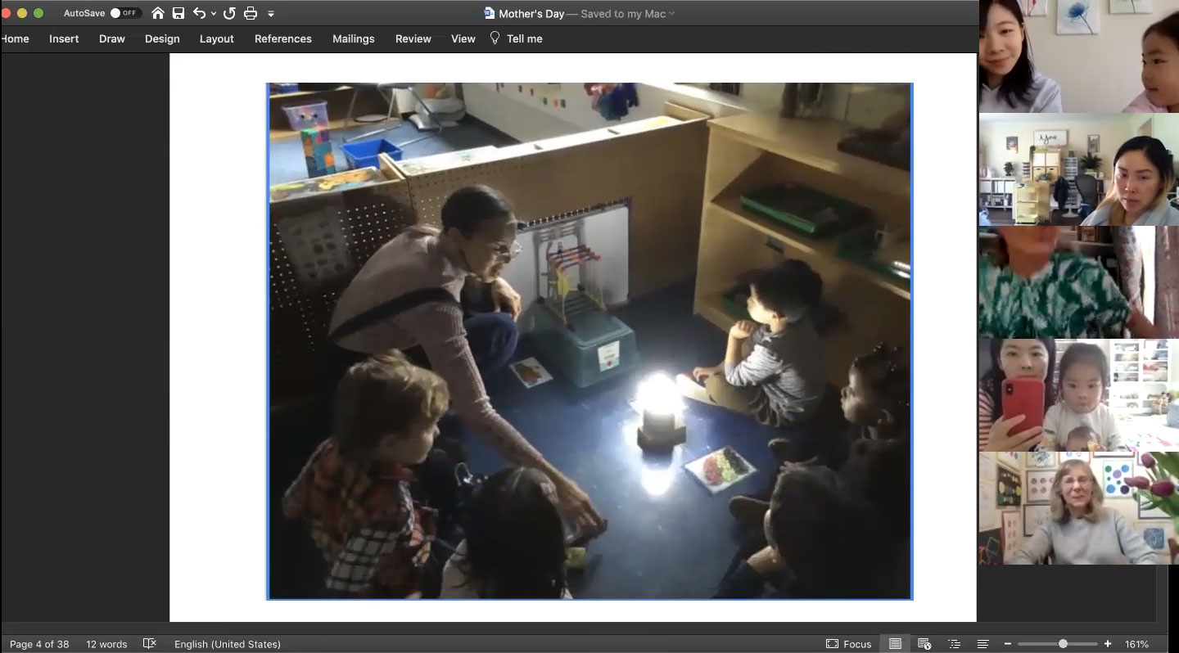The image size is (1179, 653).
Task: Select video tile with red phone
Action: pyautogui.click(x=1078, y=395)
